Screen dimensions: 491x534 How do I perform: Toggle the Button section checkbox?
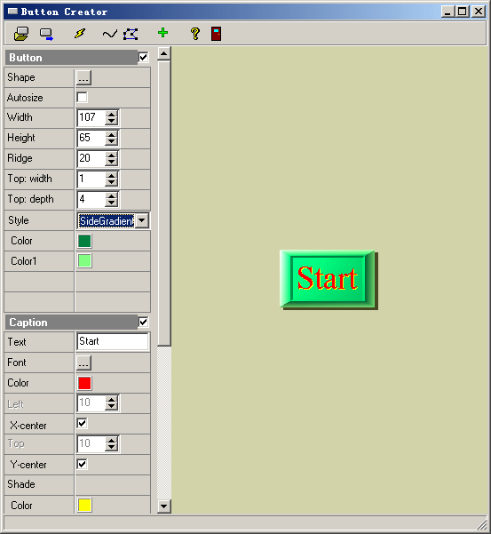coord(144,57)
